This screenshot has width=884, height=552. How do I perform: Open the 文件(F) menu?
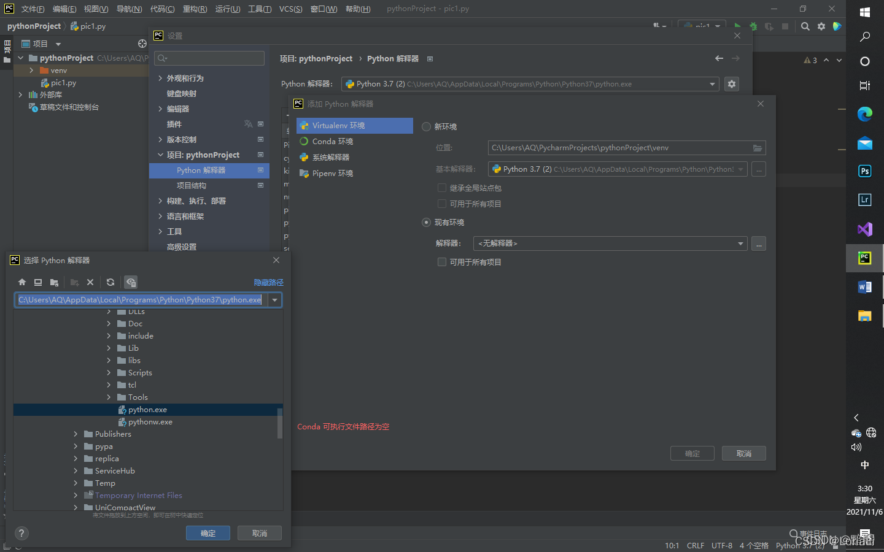click(x=33, y=9)
